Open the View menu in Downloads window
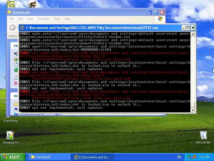 tap(30, 19)
